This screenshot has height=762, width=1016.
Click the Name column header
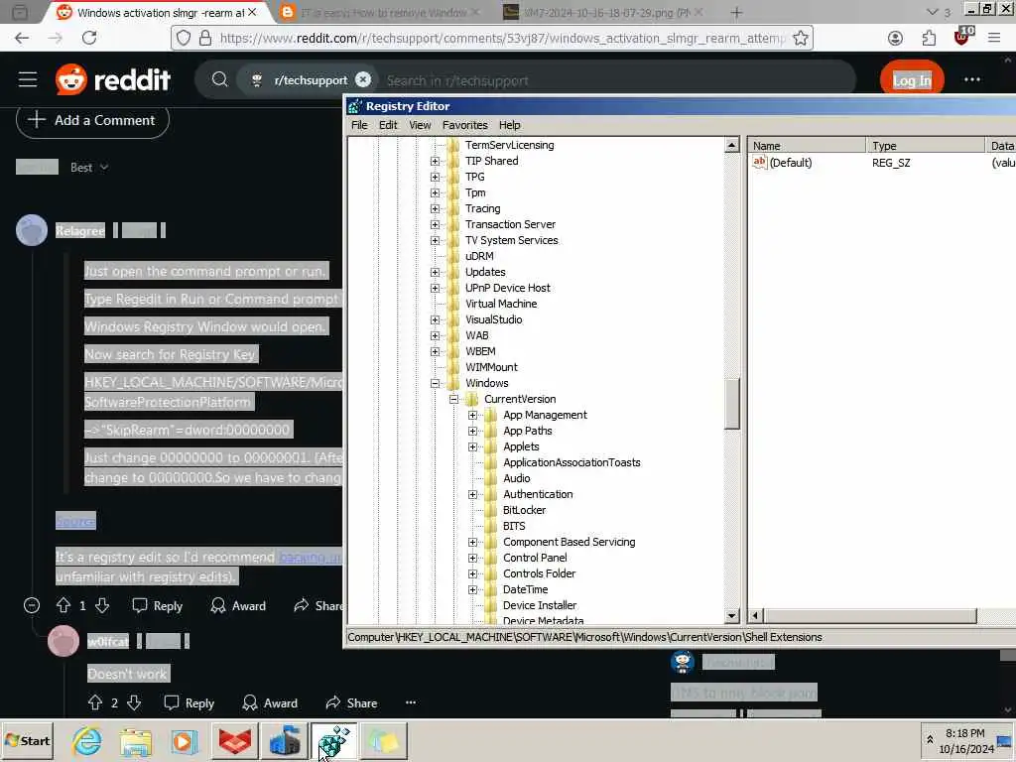[807, 146]
